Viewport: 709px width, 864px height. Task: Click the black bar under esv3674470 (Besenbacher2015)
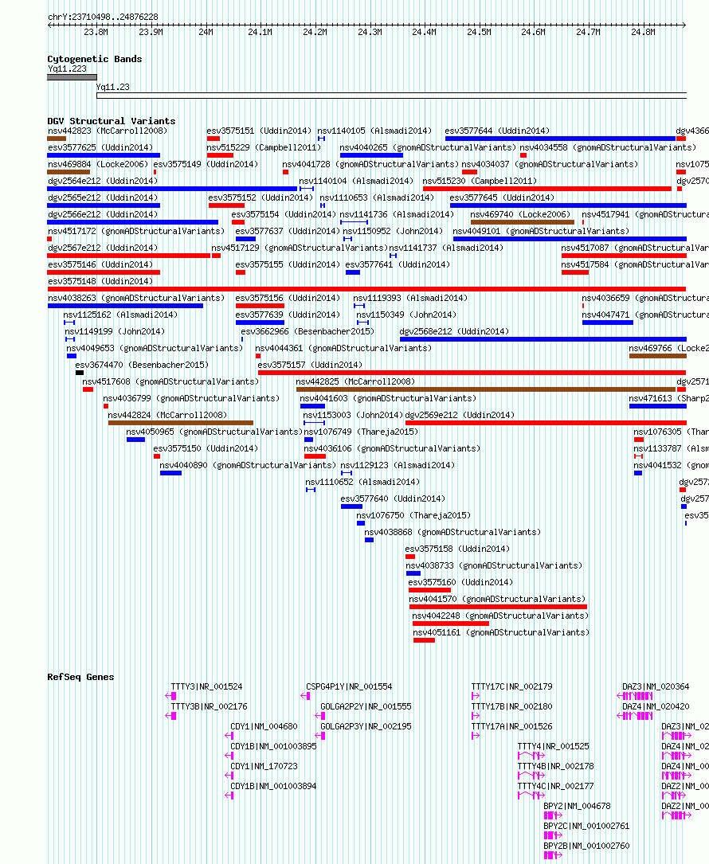pos(80,373)
